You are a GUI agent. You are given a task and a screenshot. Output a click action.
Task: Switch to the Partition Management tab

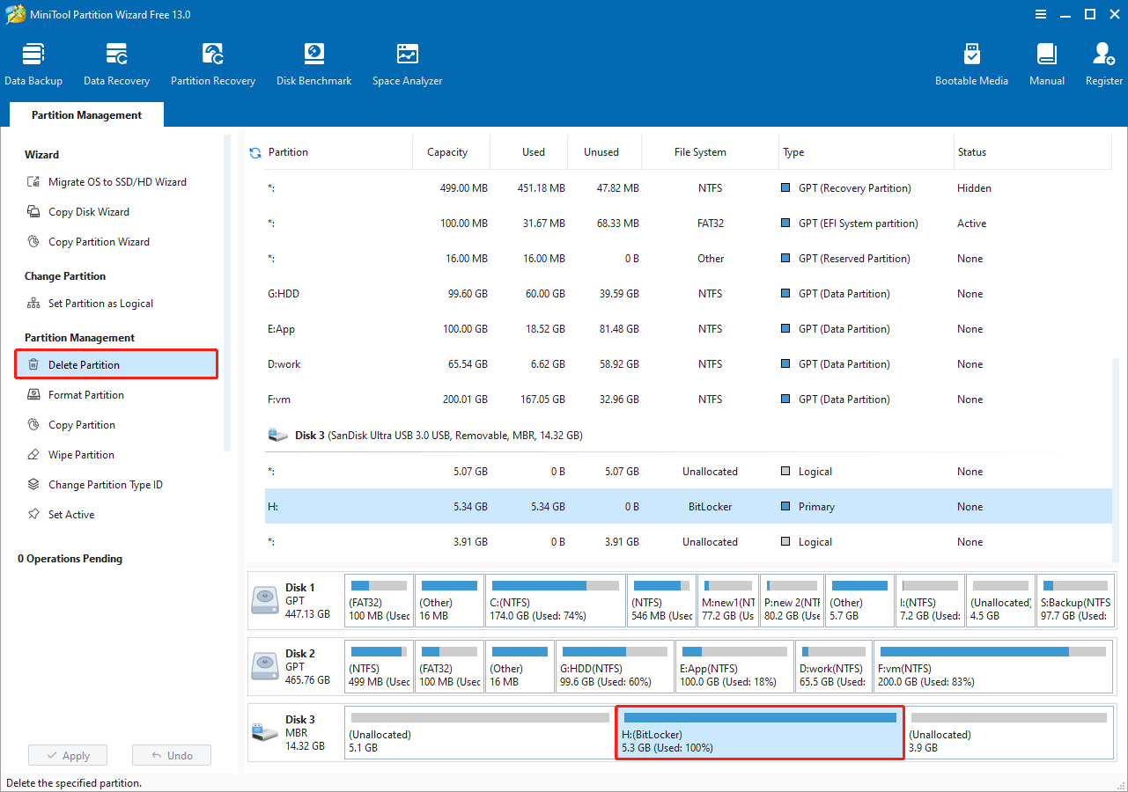coord(85,114)
